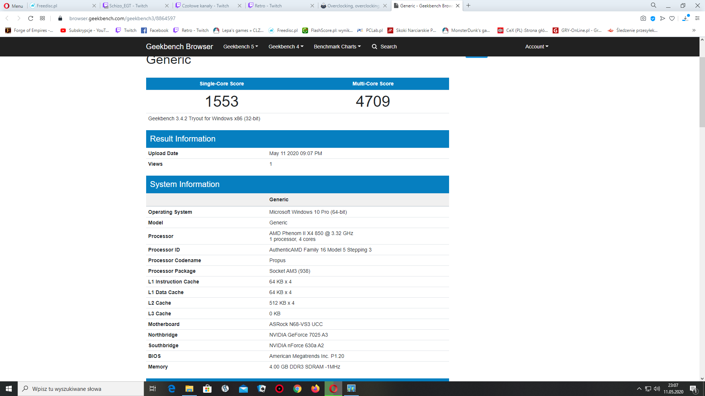Screen dimensions: 705x396
Task: Open Retro - Twitch bookmark
Action: pyautogui.click(x=191, y=30)
